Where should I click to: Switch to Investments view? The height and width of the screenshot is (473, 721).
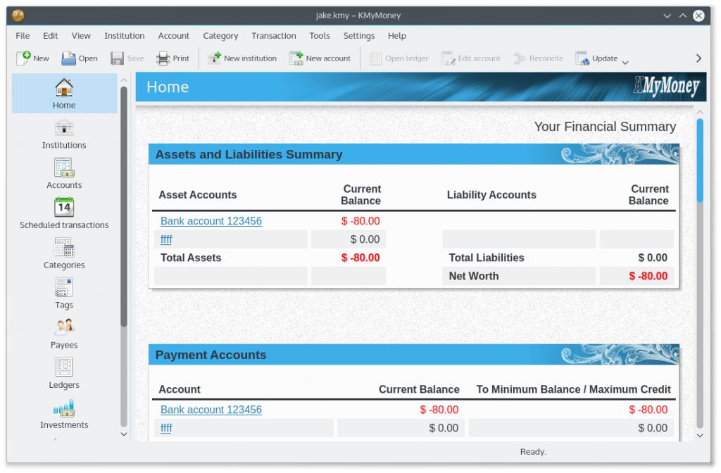pyautogui.click(x=64, y=413)
